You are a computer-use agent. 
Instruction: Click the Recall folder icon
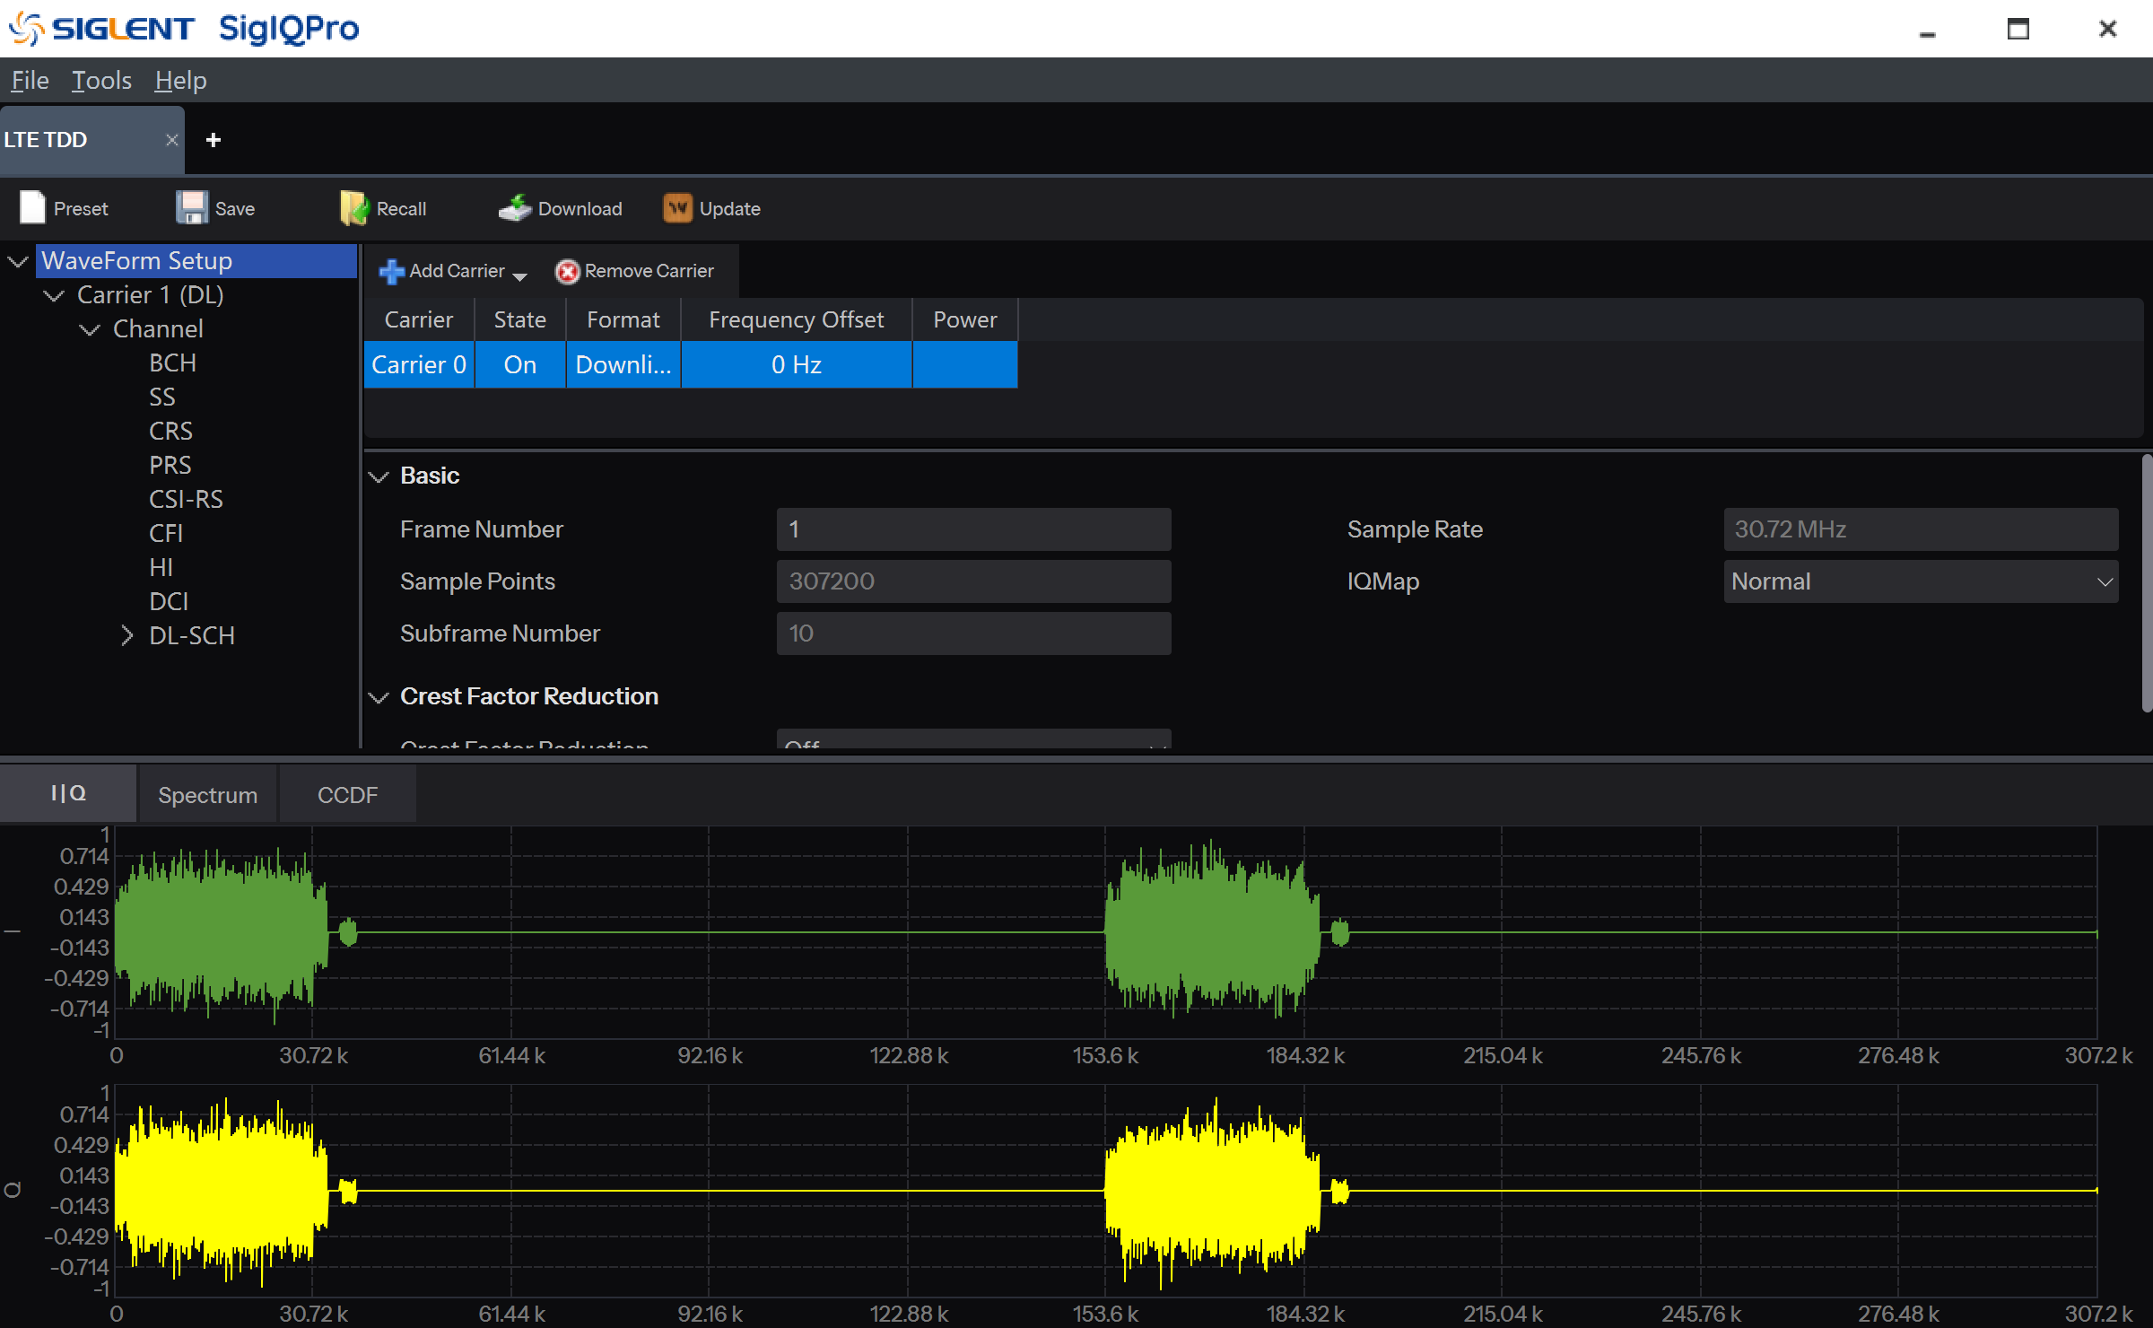[353, 208]
